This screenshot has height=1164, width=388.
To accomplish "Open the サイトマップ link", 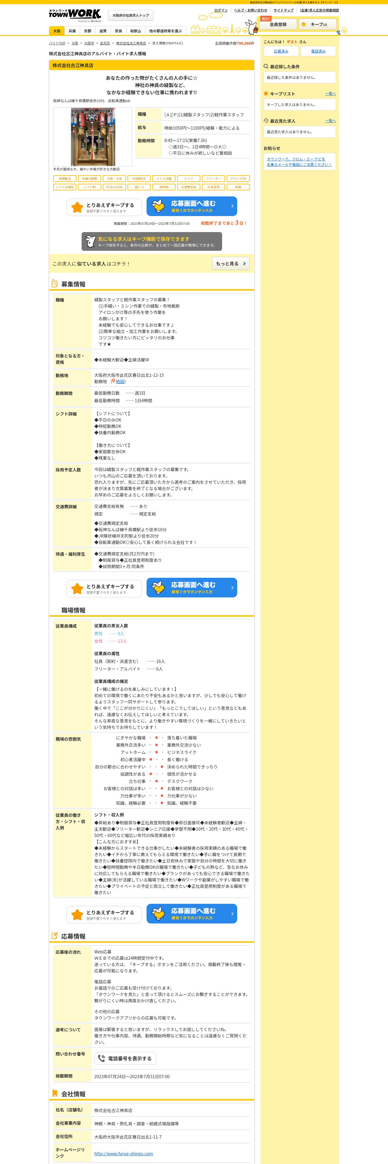I will (284, 10).
